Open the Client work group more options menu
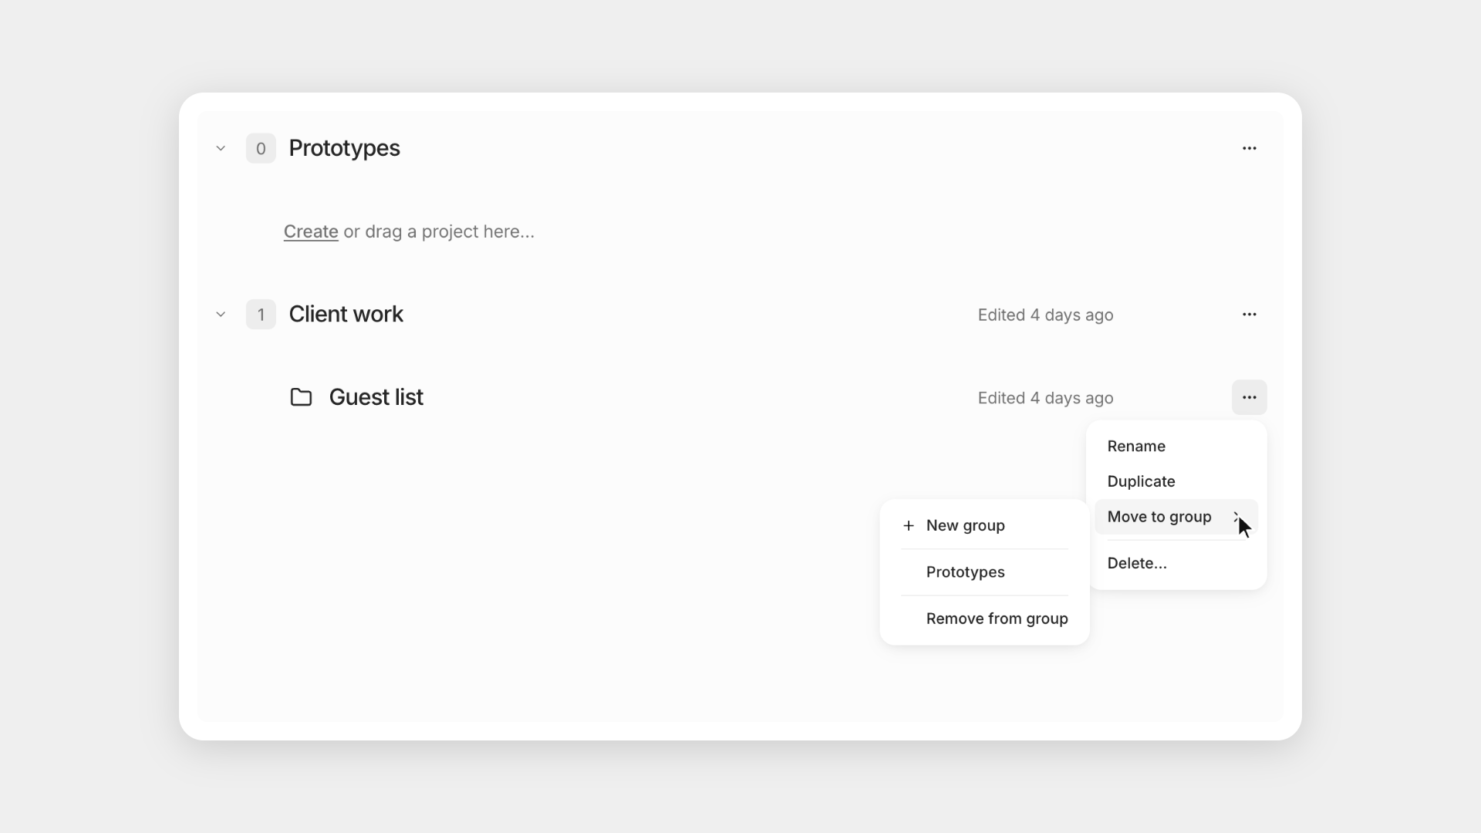The height and width of the screenshot is (833, 1481). point(1249,315)
